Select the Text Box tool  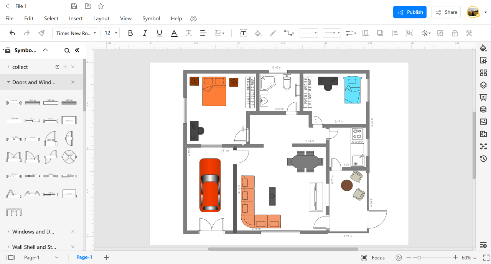[x=243, y=33]
